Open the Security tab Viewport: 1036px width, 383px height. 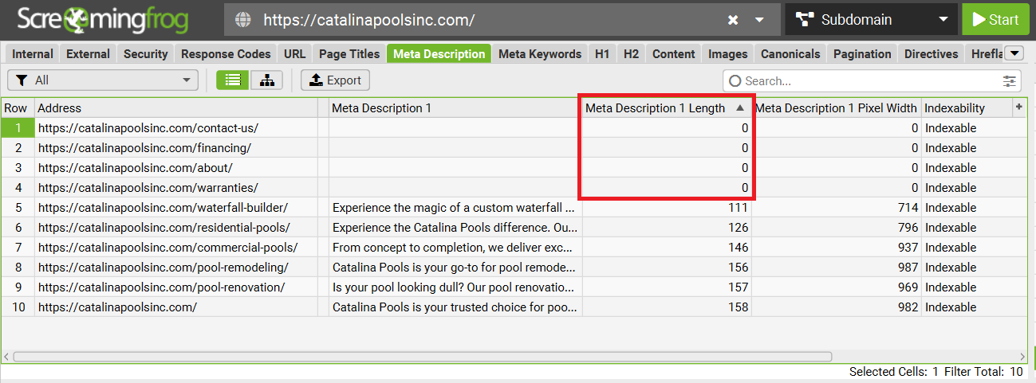(x=146, y=54)
